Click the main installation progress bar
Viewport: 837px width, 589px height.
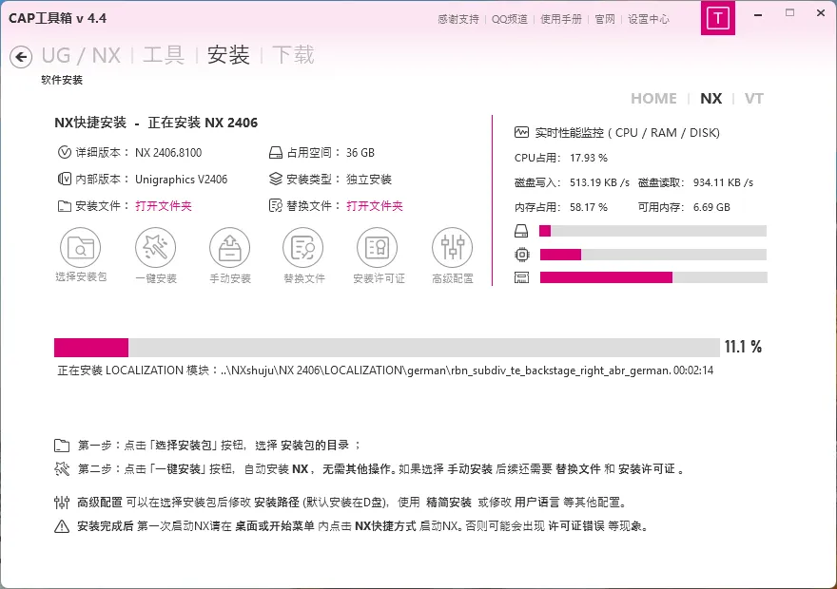pos(387,348)
